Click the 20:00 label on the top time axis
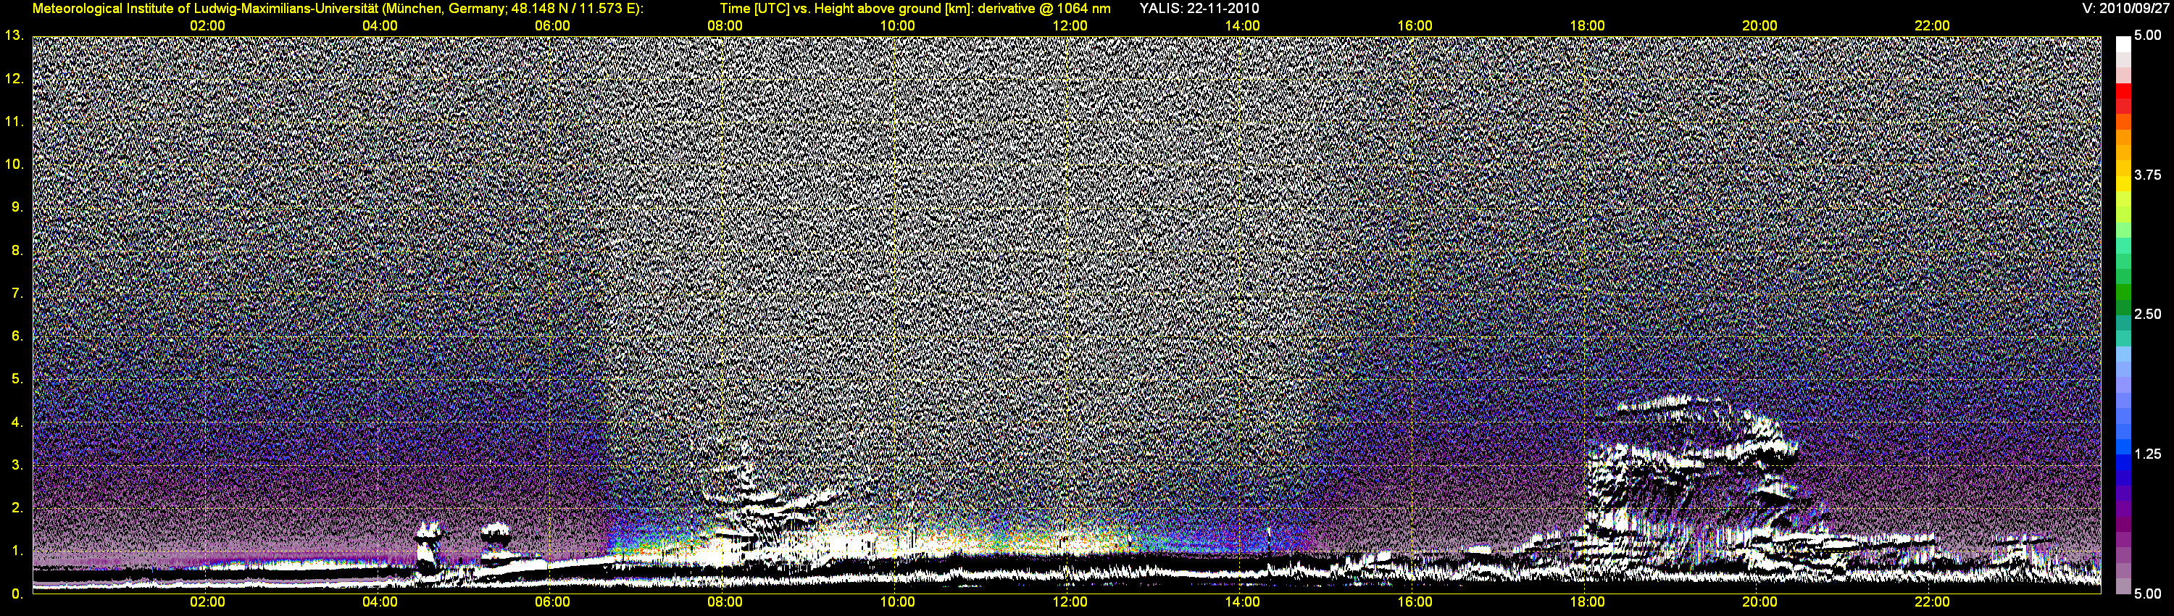 pos(1759,26)
